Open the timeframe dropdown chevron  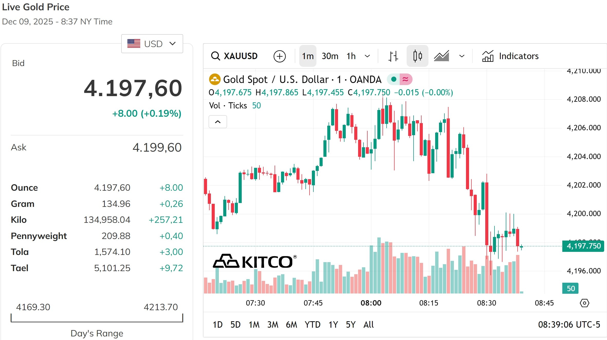pos(367,56)
